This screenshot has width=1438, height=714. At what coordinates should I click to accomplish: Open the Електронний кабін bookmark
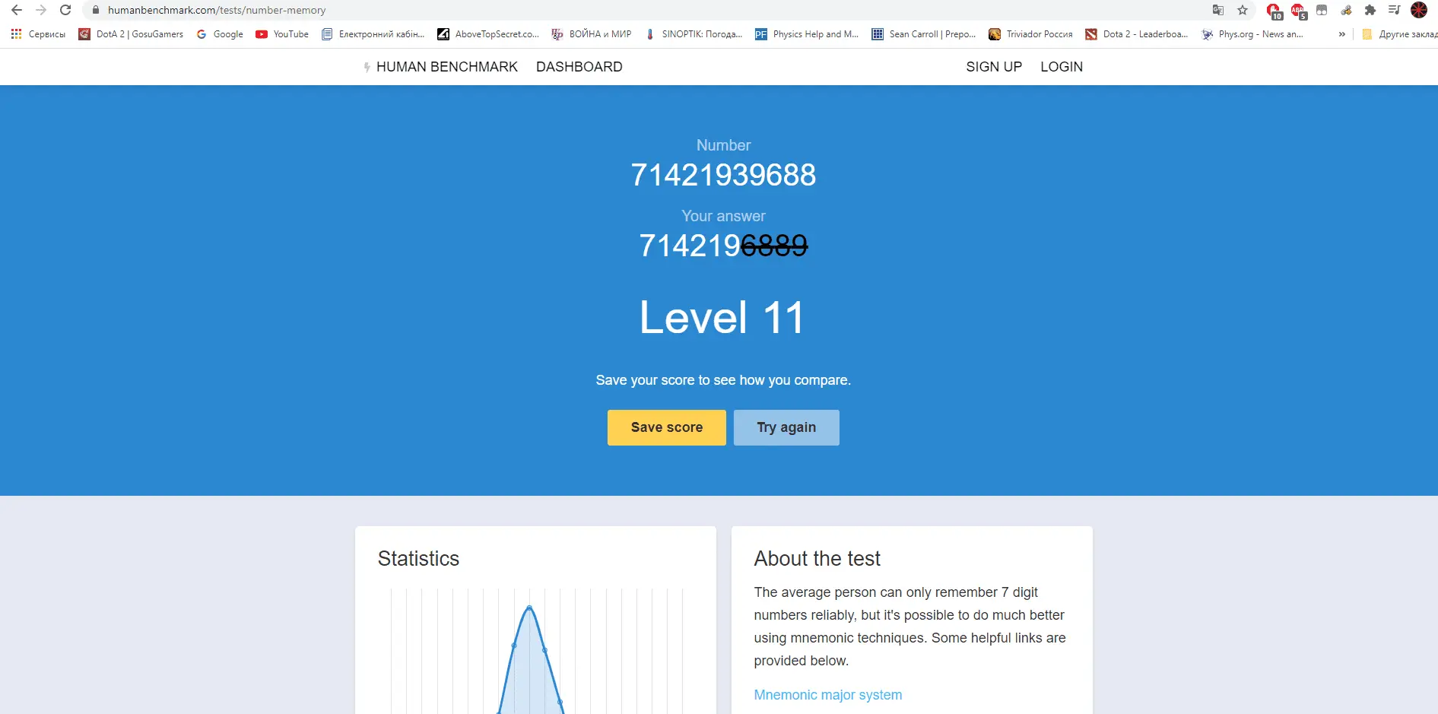[373, 34]
